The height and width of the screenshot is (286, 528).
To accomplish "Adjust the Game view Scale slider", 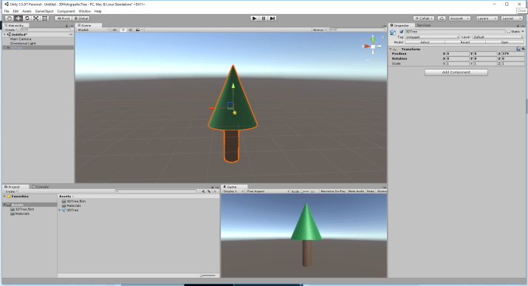I will click(x=306, y=191).
